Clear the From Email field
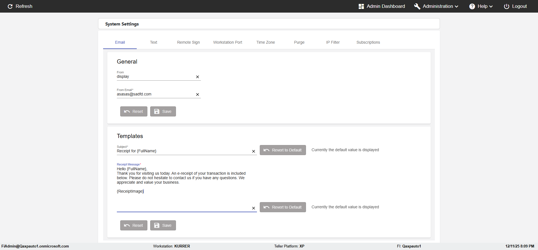The width and height of the screenshot is (538, 250). tap(198, 94)
